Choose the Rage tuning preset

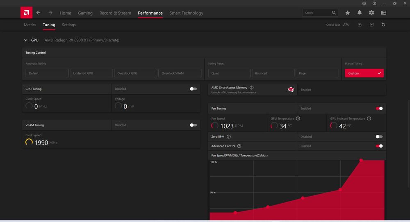point(317,73)
